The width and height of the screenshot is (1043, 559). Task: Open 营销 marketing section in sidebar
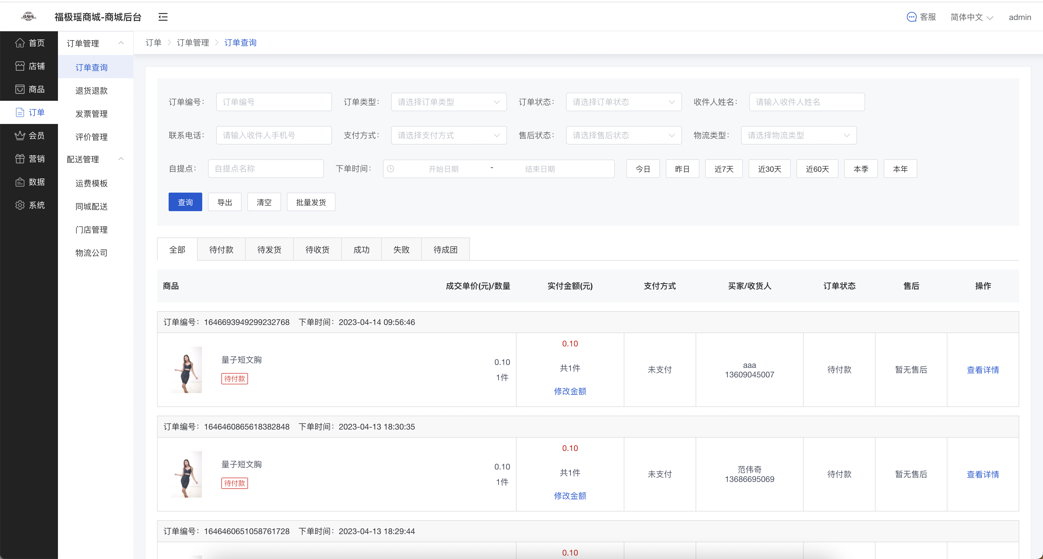point(29,159)
